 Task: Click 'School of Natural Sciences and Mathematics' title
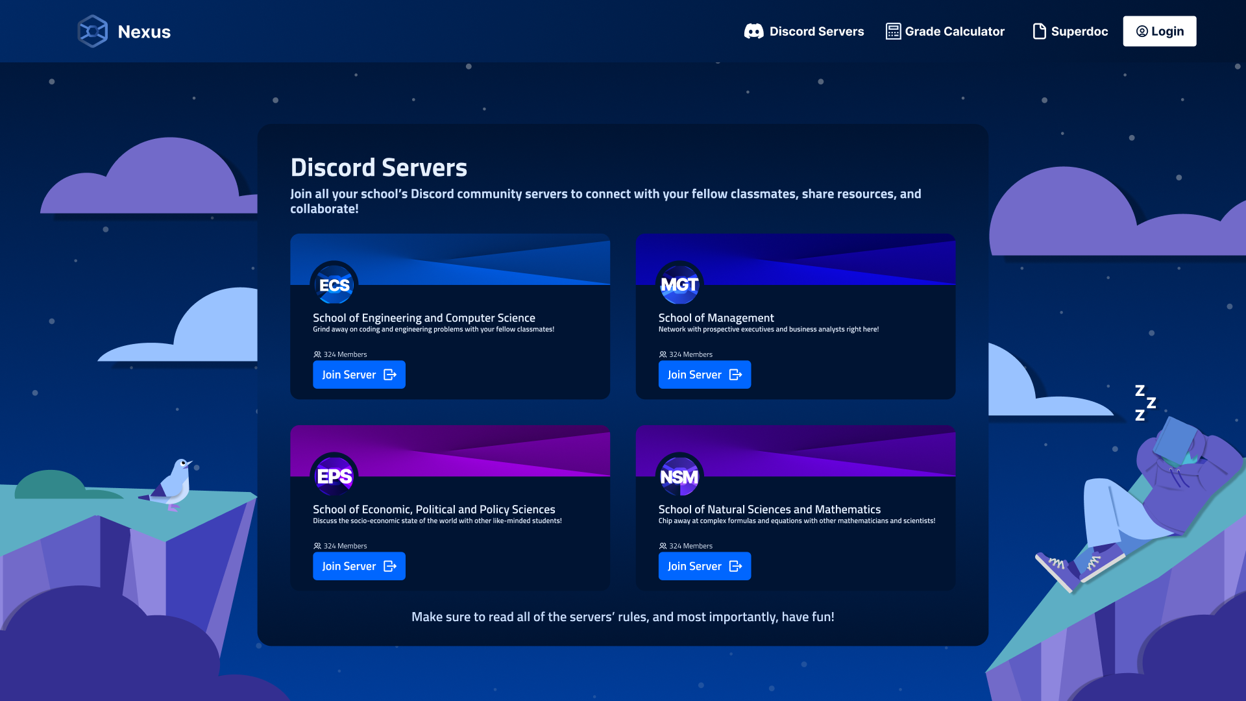coord(769,509)
